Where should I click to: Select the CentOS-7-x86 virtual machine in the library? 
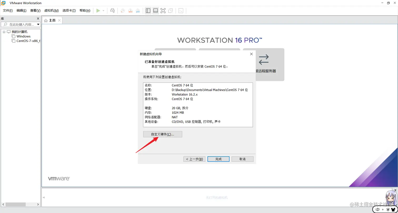(28, 41)
